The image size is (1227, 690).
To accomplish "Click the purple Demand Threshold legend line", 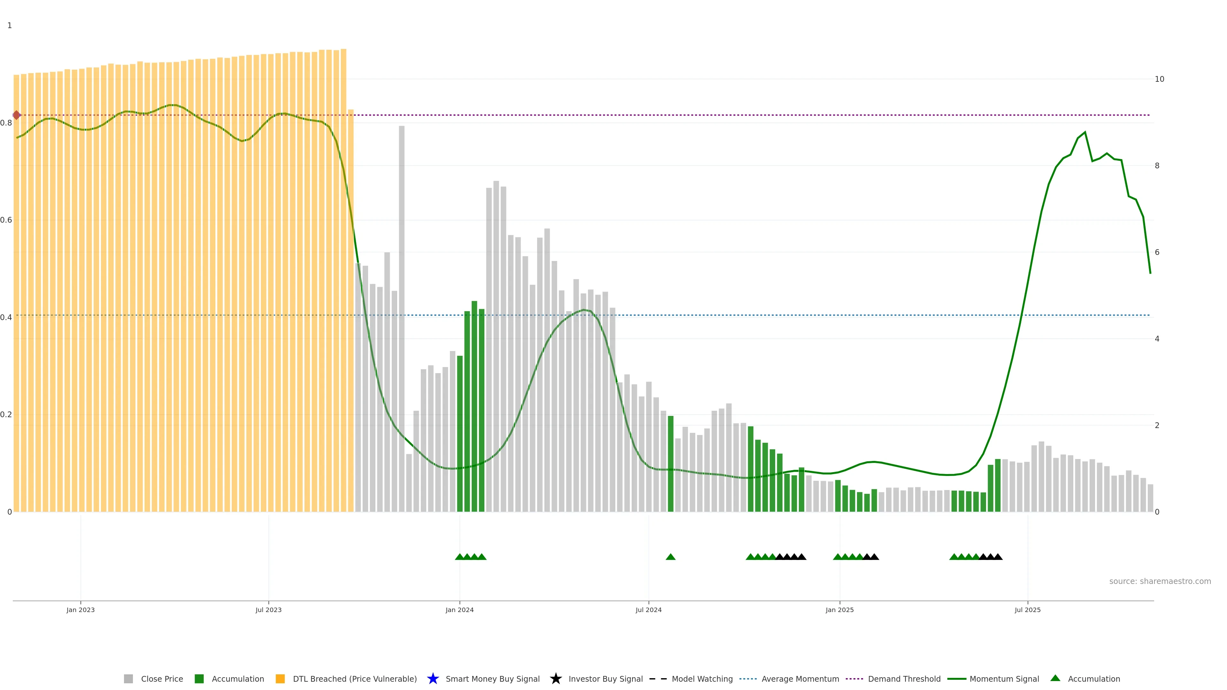I will click(854, 678).
